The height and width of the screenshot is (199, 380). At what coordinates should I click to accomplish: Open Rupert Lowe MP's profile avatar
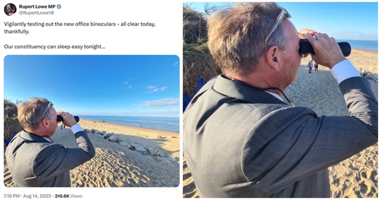pos(10,9)
